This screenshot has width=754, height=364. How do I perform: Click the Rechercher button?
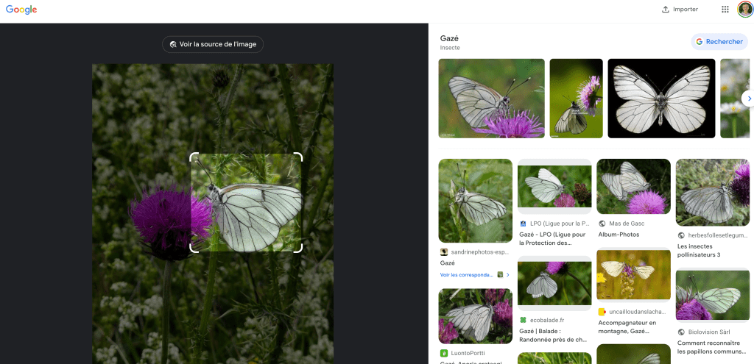pyautogui.click(x=719, y=42)
